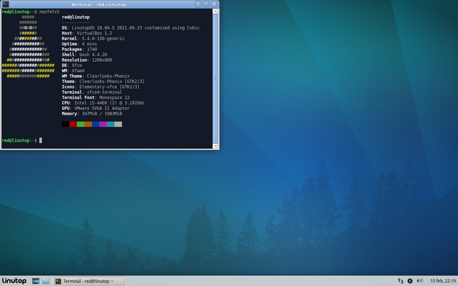Viewport: 458px width, 286px height.
Task: Click the 'neofetch' command text
Action: click(49, 12)
